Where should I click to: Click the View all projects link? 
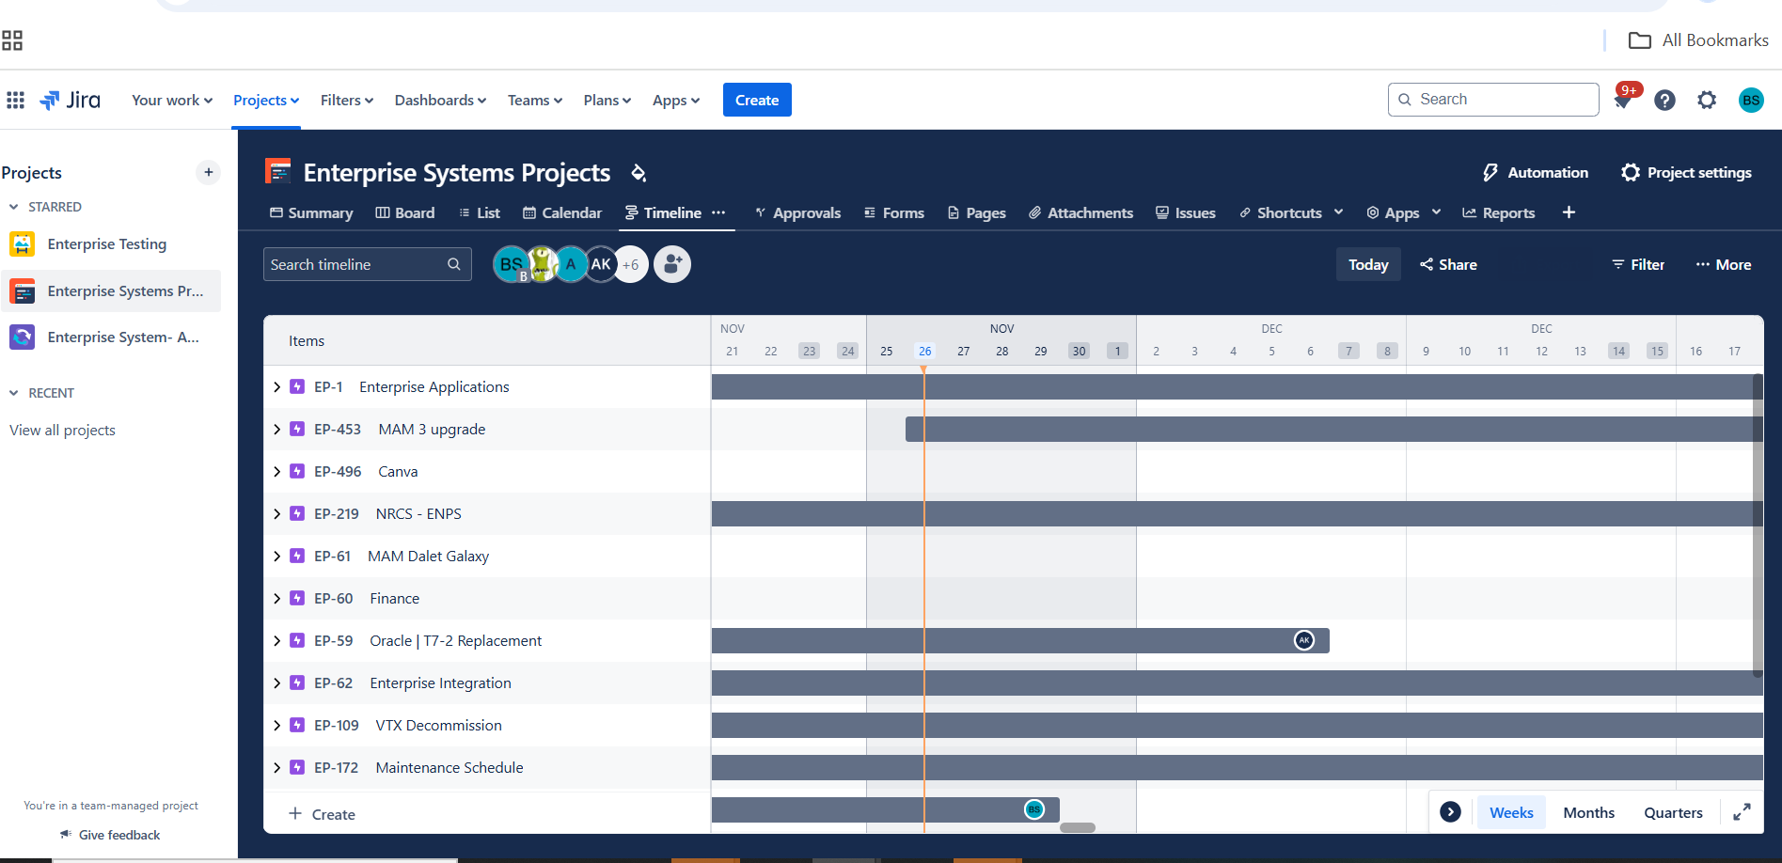click(x=62, y=430)
